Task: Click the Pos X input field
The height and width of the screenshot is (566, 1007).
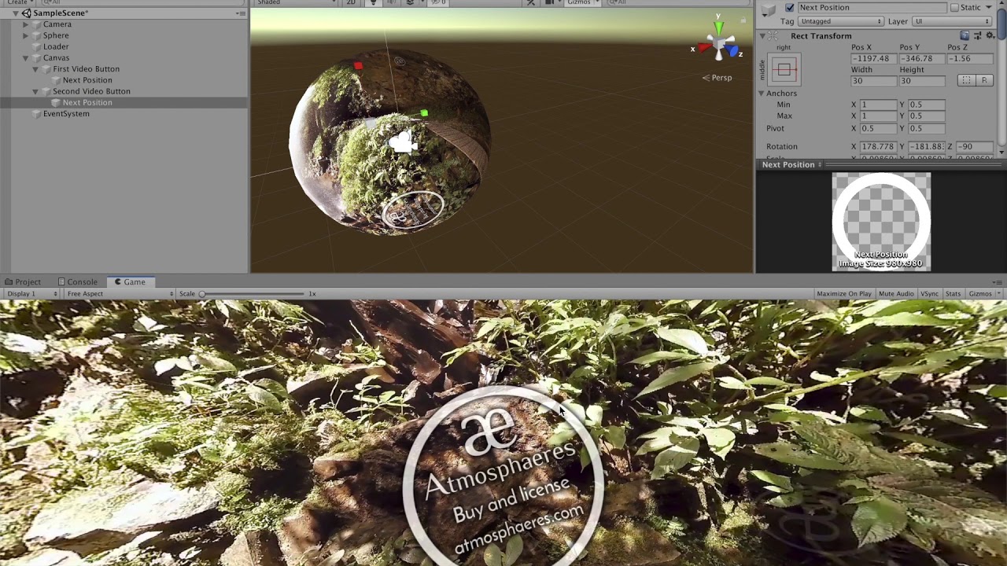Action: coord(873,59)
